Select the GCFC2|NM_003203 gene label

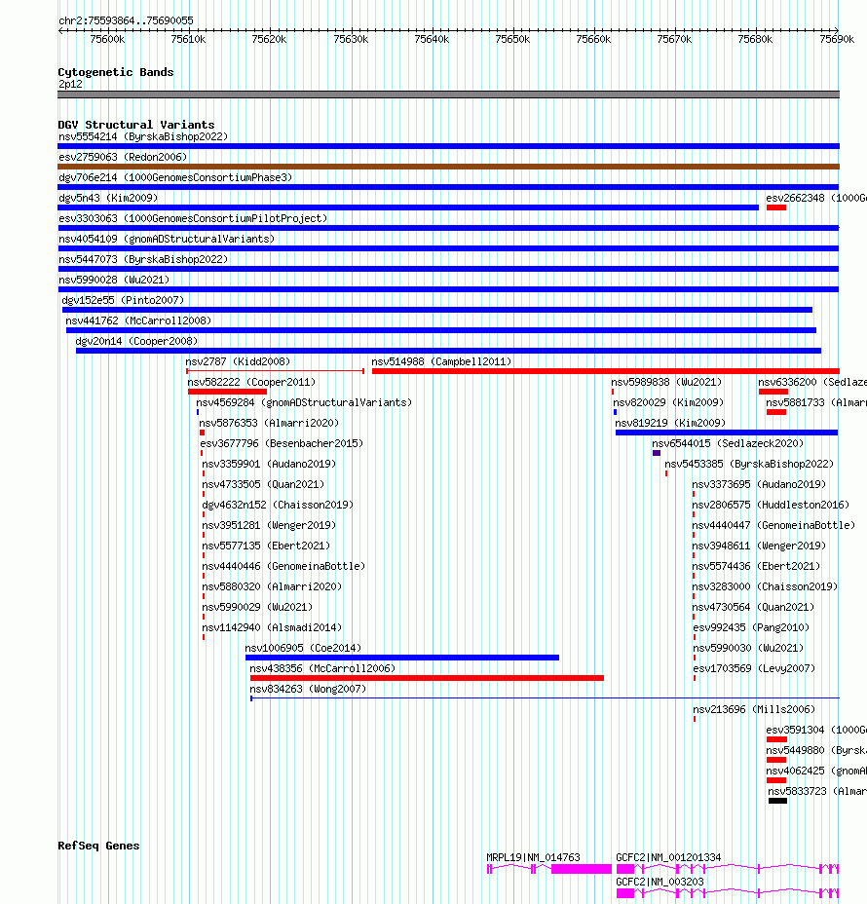pos(660,883)
